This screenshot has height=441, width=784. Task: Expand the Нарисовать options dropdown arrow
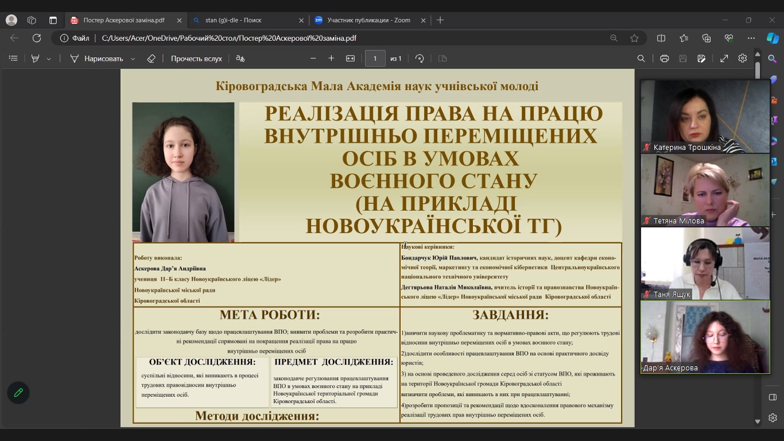click(x=133, y=59)
